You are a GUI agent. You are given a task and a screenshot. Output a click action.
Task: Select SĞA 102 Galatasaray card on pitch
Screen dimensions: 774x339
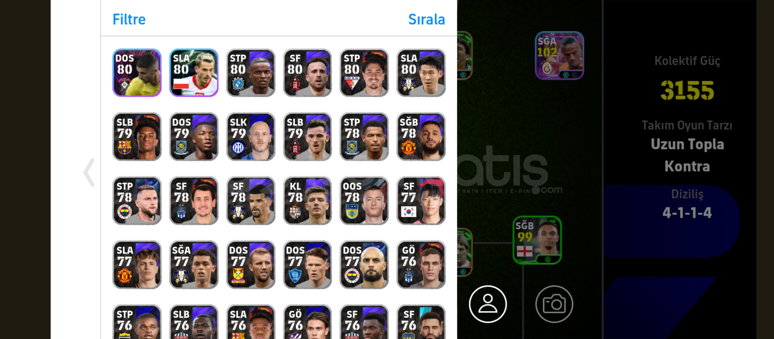click(x=559, y=55)
